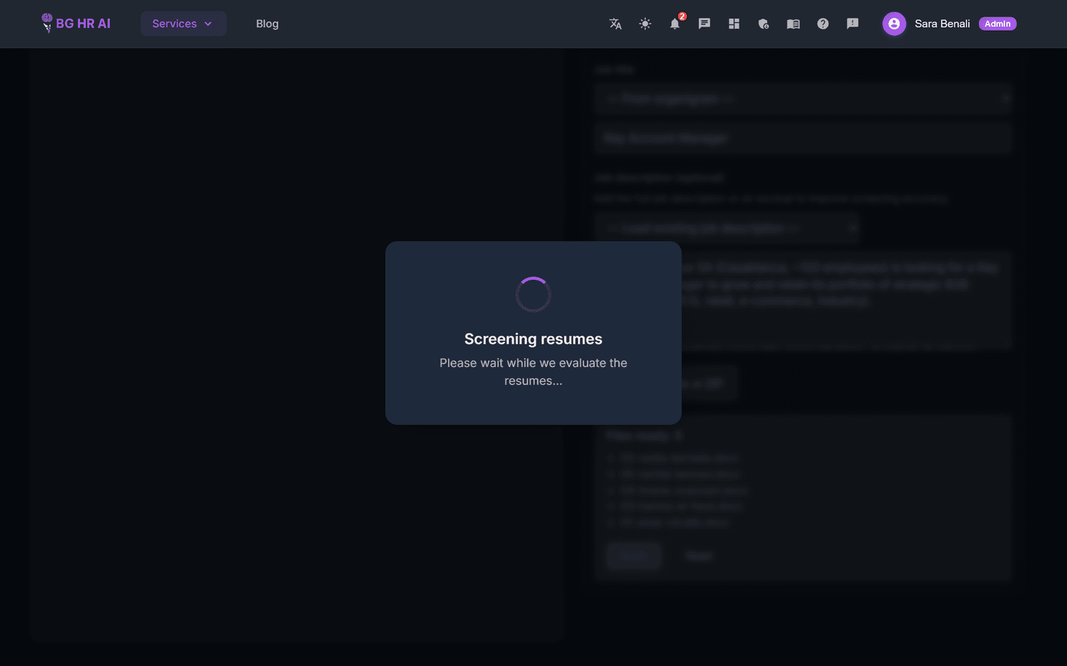The height and width of the screenshot is (666, 1067).
Task: Open the dashboard grid icon
Action: (734, 24)
